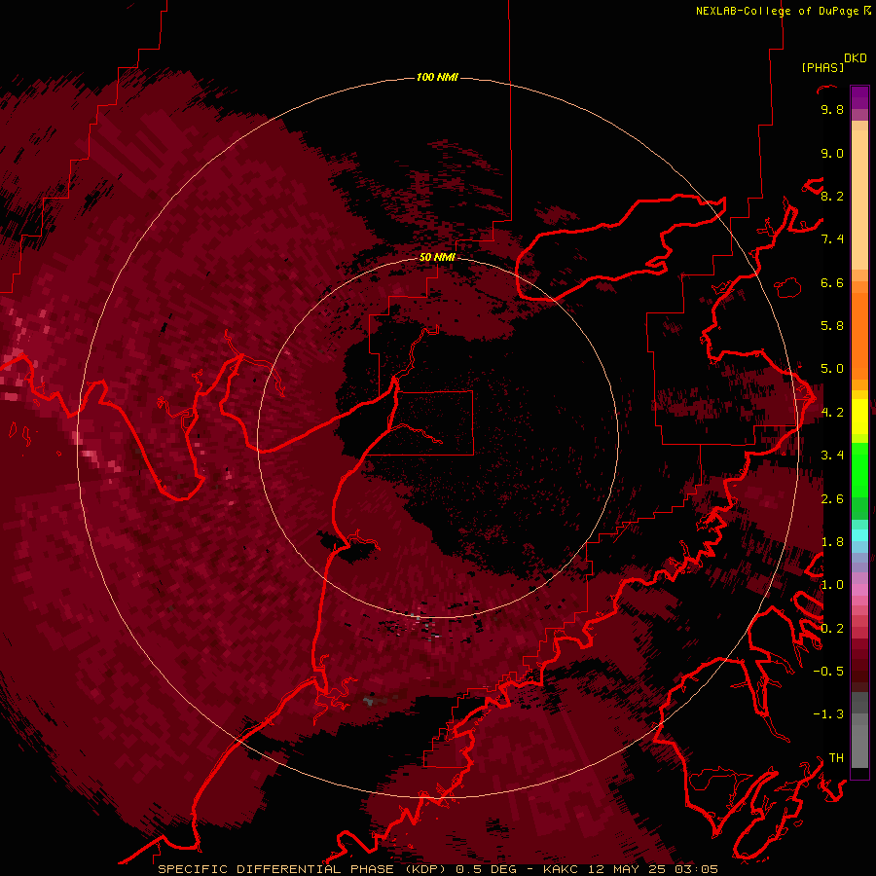The width and height of the screenshot is (876, 876).
Task: Click the 1.0 legend value
Action: (x=832, y=585)
